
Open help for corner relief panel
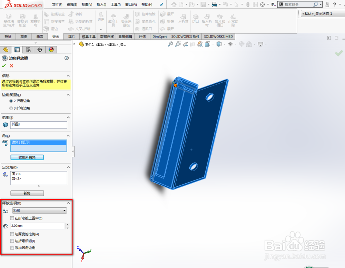click(x=67, y=58)
